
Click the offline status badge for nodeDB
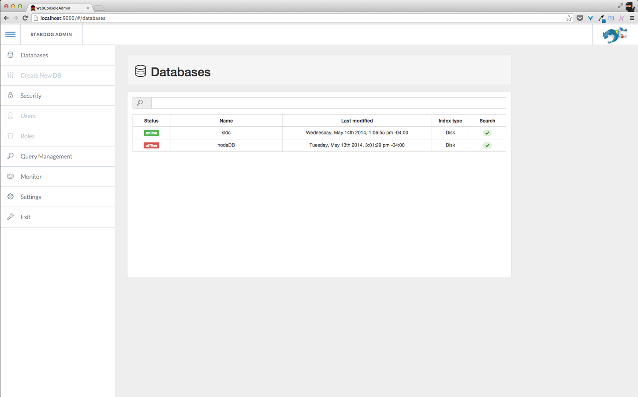click(x=151, y=145)
